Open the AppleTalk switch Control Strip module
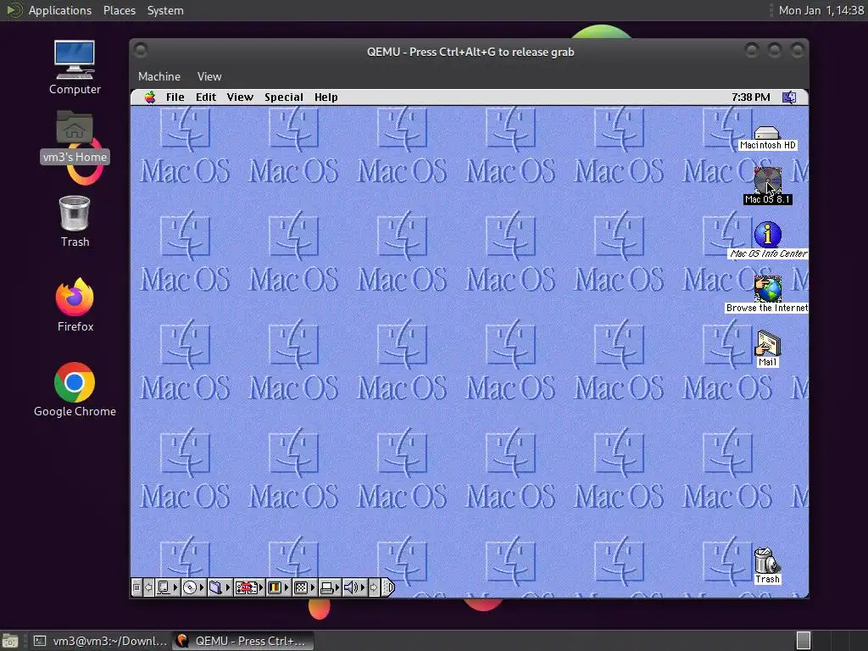Viewport: 868px width, 651px height. pos(168,587)
